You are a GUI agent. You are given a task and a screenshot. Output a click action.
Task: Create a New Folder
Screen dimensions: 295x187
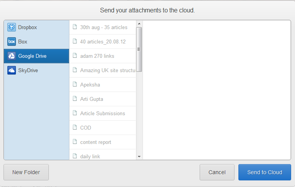pyautogui.click(x=26, y=172)
